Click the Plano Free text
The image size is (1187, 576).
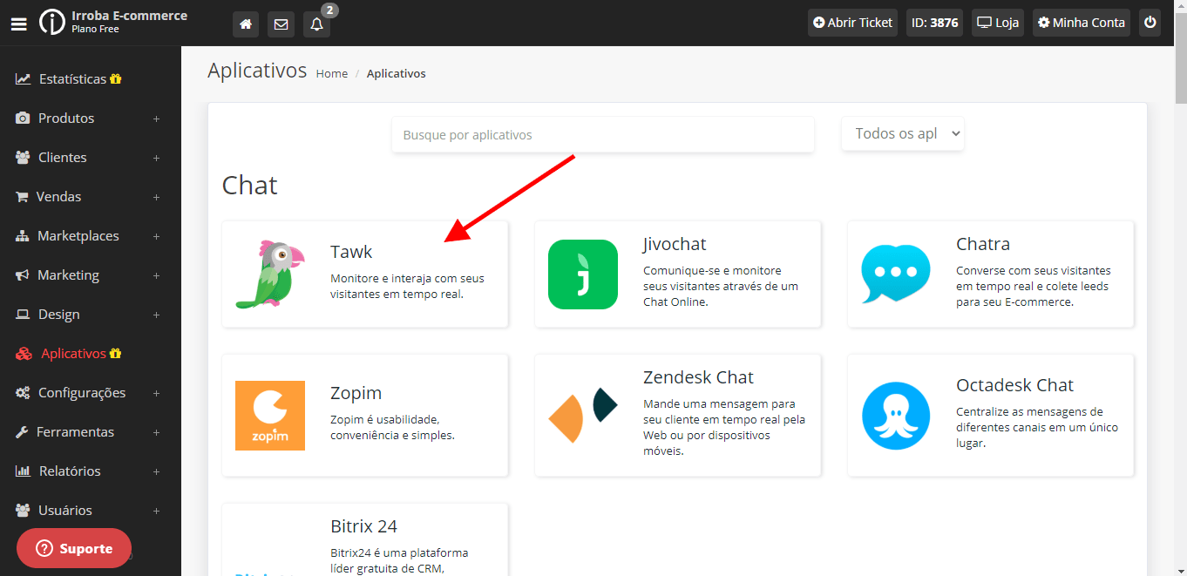coord(96,30)
